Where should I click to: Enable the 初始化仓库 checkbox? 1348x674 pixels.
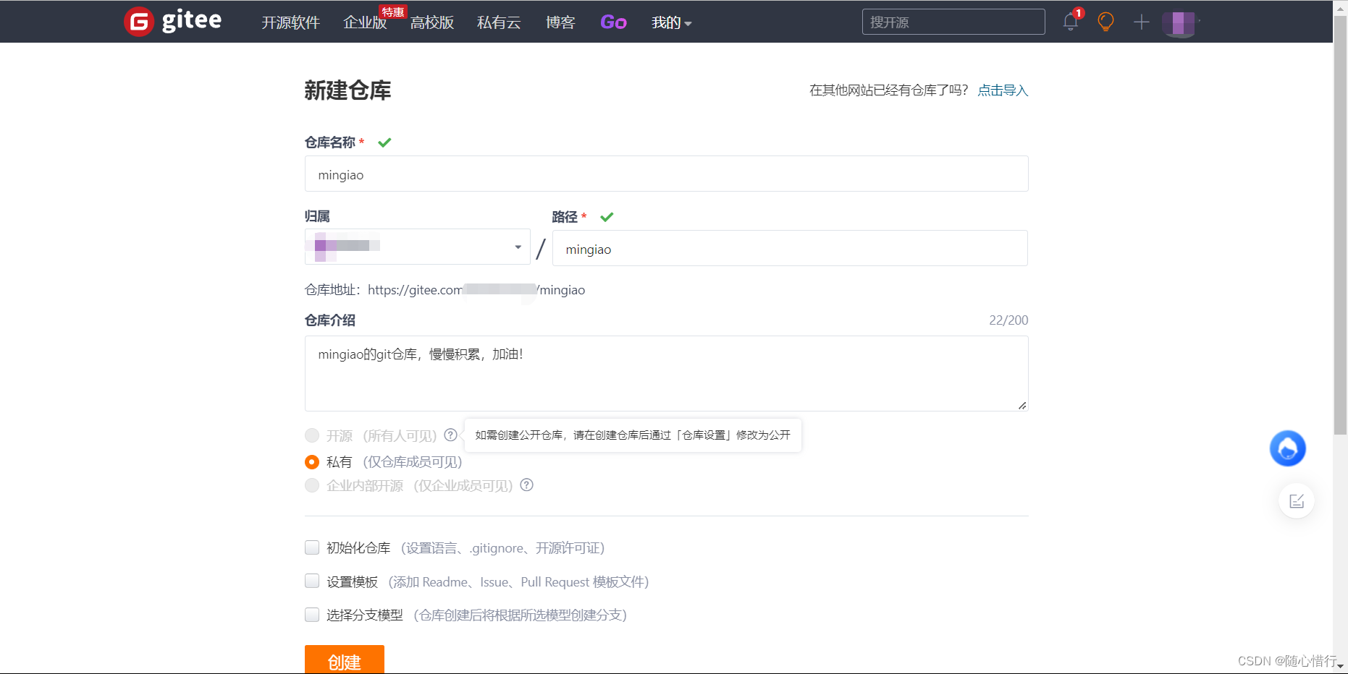pyautogui.click(x=312, y=547)
